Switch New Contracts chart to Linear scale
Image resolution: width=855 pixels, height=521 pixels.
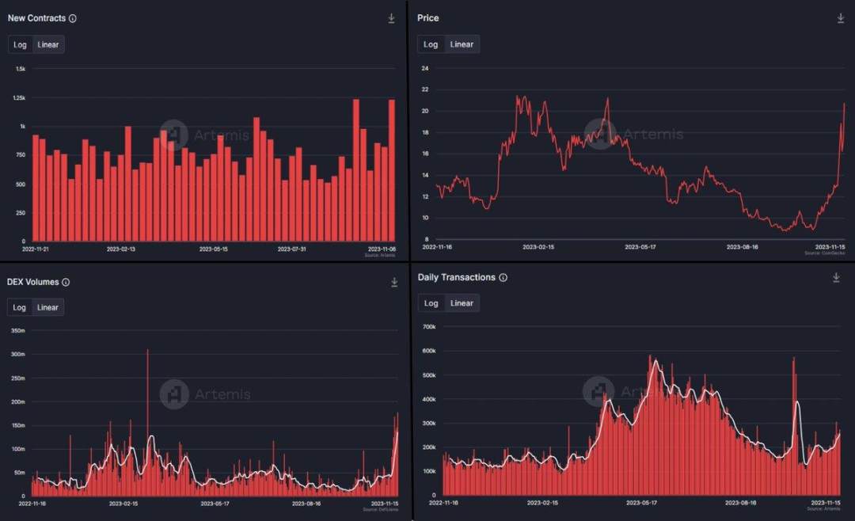pos(48,44)
